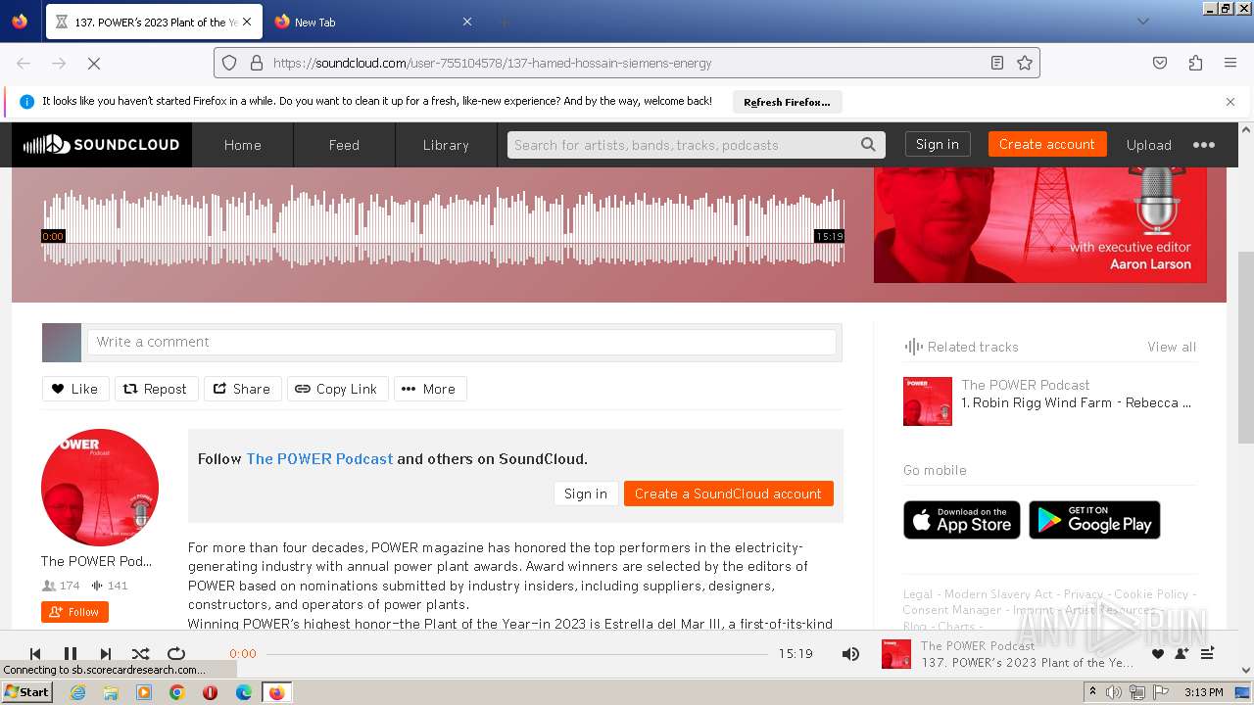
Task: Click the related track thumbnail
Action: coord(928,401)
